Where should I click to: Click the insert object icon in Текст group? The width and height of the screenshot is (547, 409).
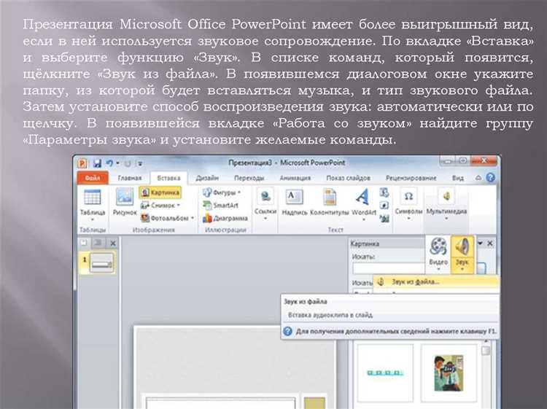click(384, 218)
